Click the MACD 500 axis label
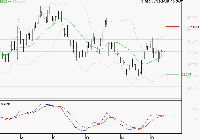This screenshot has height=140, width=200. pyautogui.click(x=195, y=109)
